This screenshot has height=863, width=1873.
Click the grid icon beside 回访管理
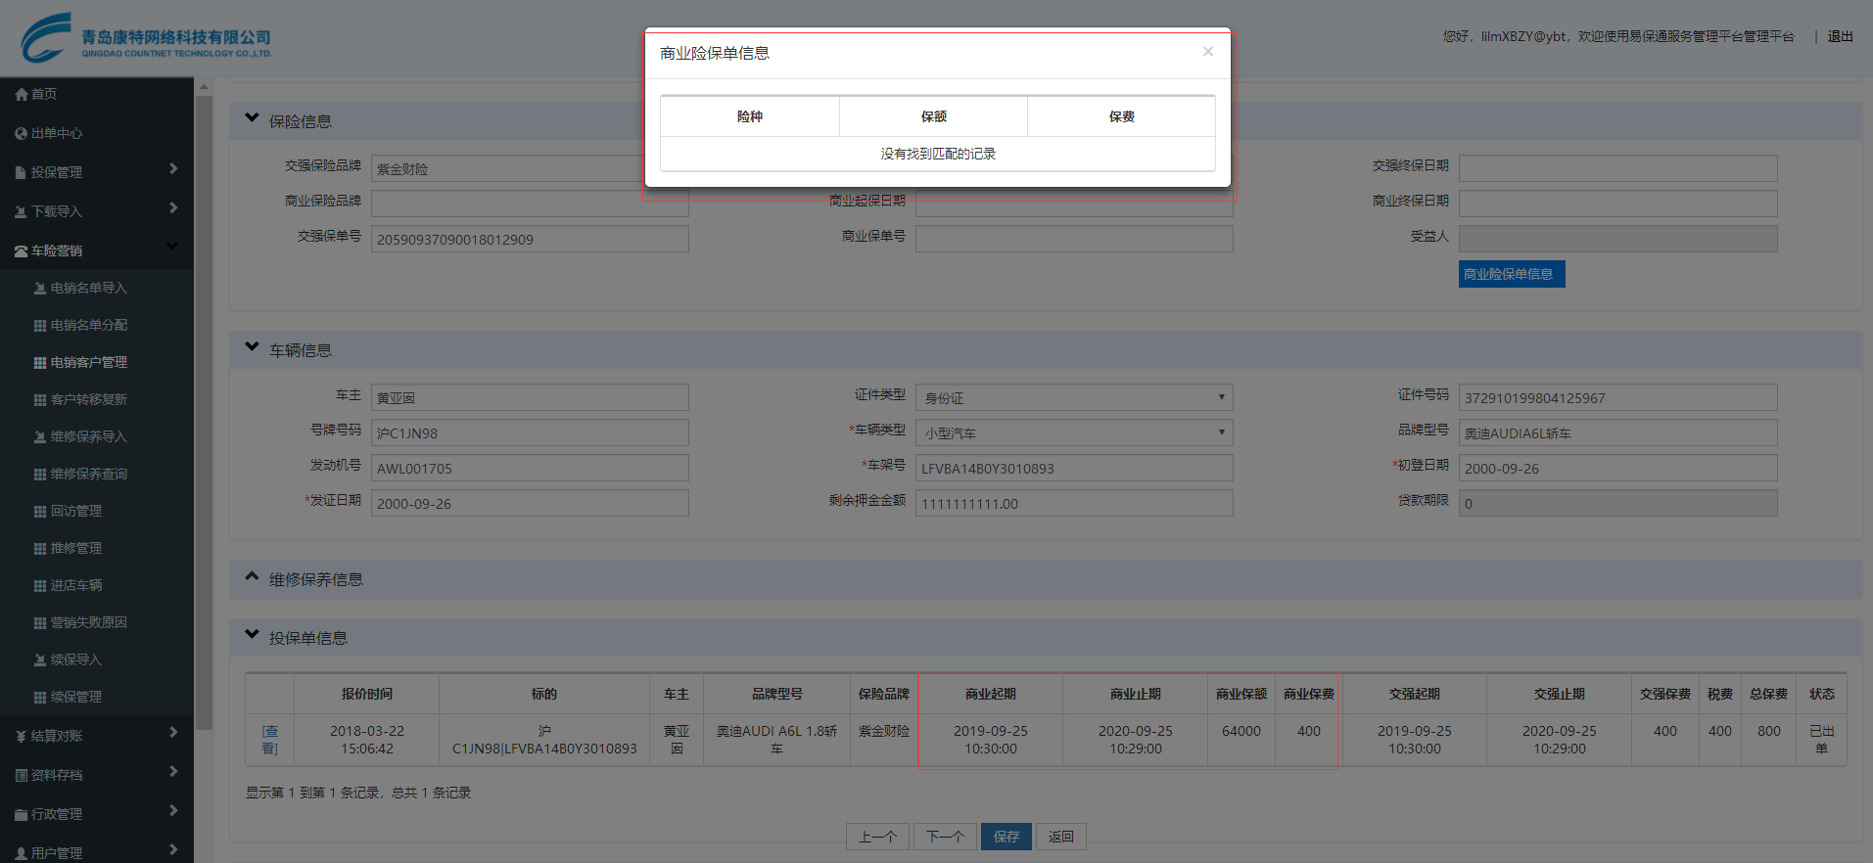coord(40,511)
